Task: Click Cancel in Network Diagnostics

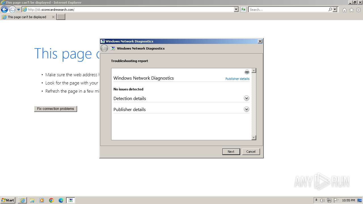Action: pos(251,152)
